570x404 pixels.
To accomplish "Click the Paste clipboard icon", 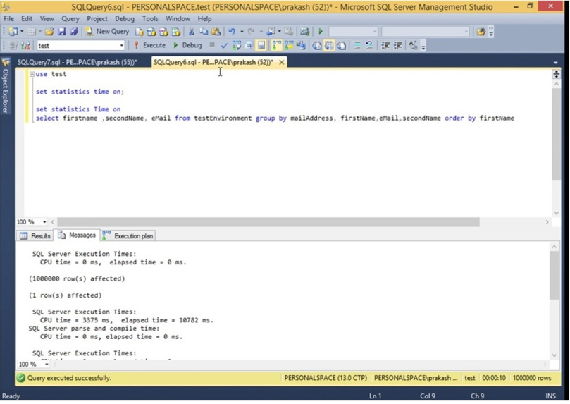I will click(x=216, y=32).
